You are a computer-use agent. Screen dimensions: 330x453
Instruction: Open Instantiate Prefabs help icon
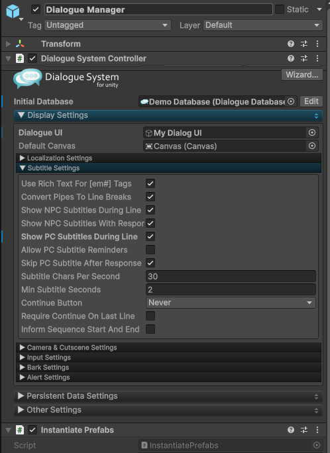(x=291, y=430)
